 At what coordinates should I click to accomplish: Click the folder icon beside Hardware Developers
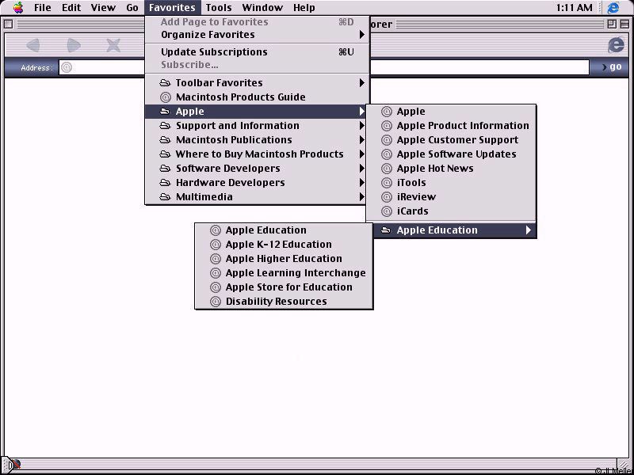tap(165, 183)
